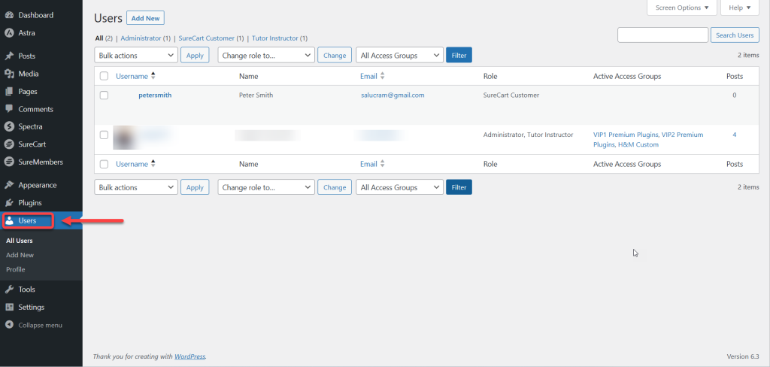This screenshot has width=770, height=367.
Task: Check the Administrator row checkbox
Action: tap(104, 135)
